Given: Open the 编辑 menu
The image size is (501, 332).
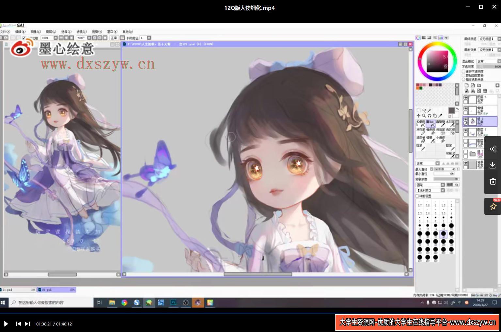Looking at the screenshot, I should point(21,32).
